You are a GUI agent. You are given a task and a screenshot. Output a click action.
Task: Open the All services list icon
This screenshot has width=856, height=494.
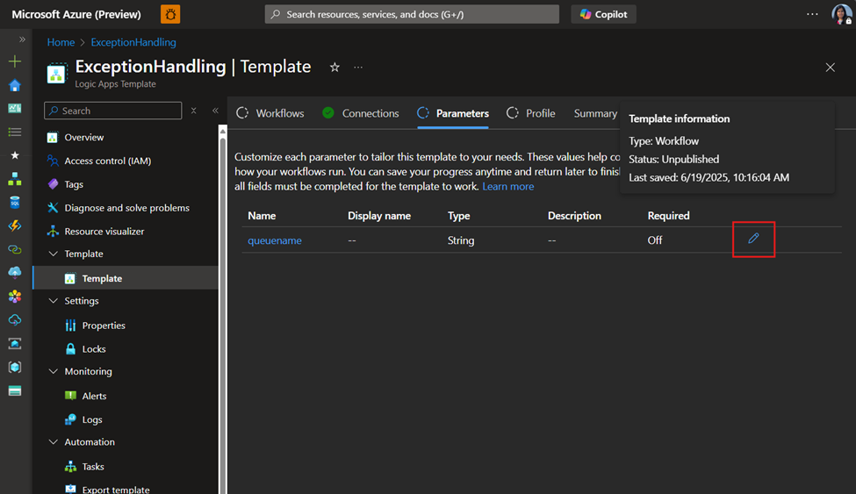point(15,132)
